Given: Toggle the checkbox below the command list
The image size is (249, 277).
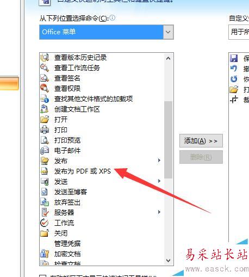Looking at the screenshot, I should click(43, 276).
